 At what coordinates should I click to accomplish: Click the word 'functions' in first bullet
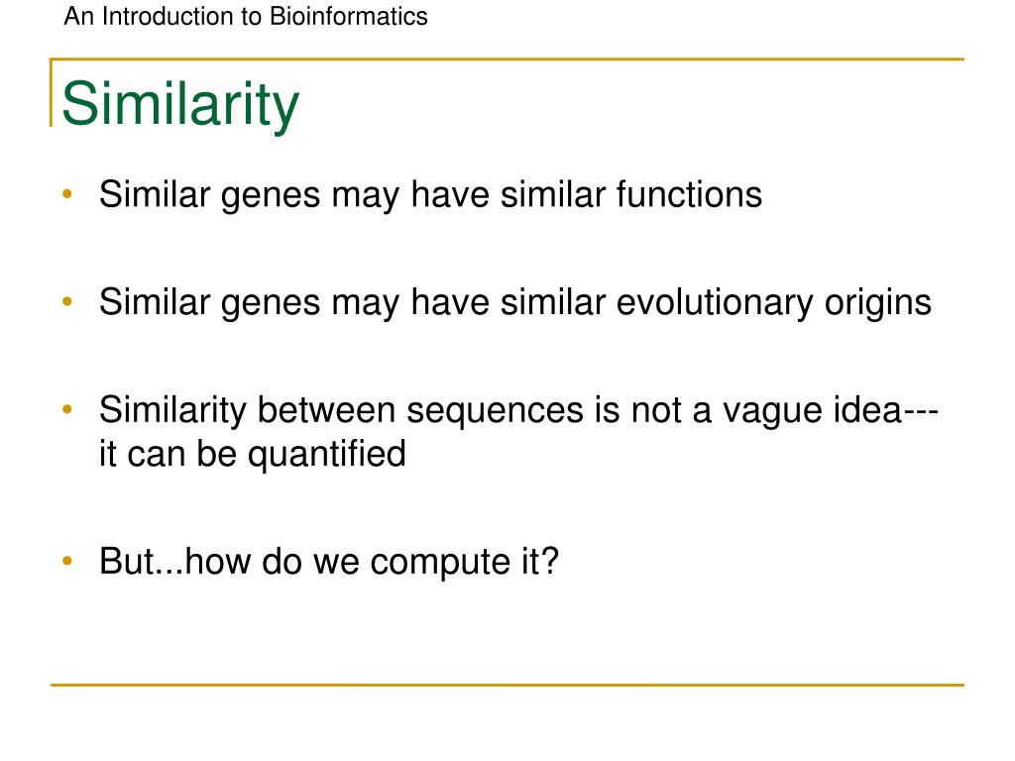point(690,194)
